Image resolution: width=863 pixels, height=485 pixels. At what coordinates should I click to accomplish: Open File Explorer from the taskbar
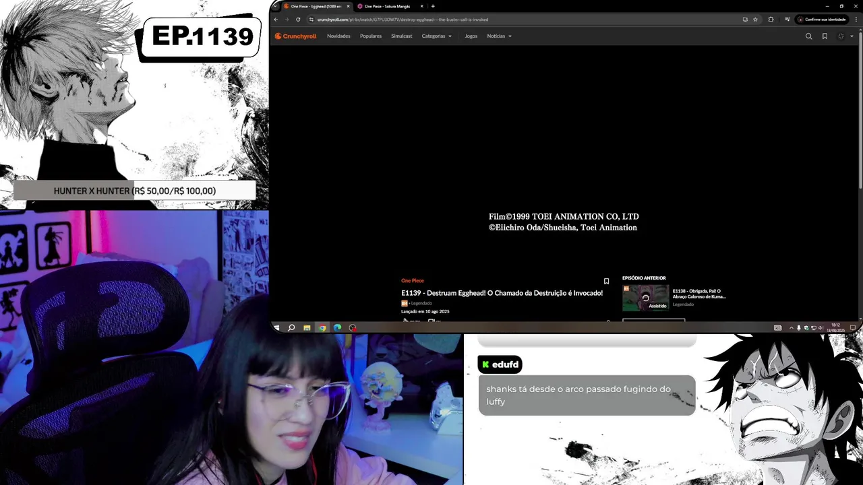[307, 327]
